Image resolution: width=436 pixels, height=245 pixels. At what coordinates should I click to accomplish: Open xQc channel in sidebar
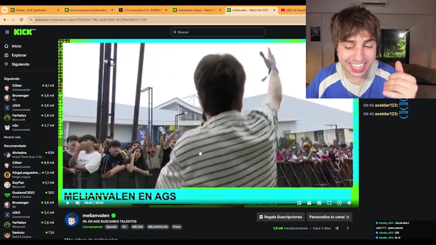tap(29, 128)
